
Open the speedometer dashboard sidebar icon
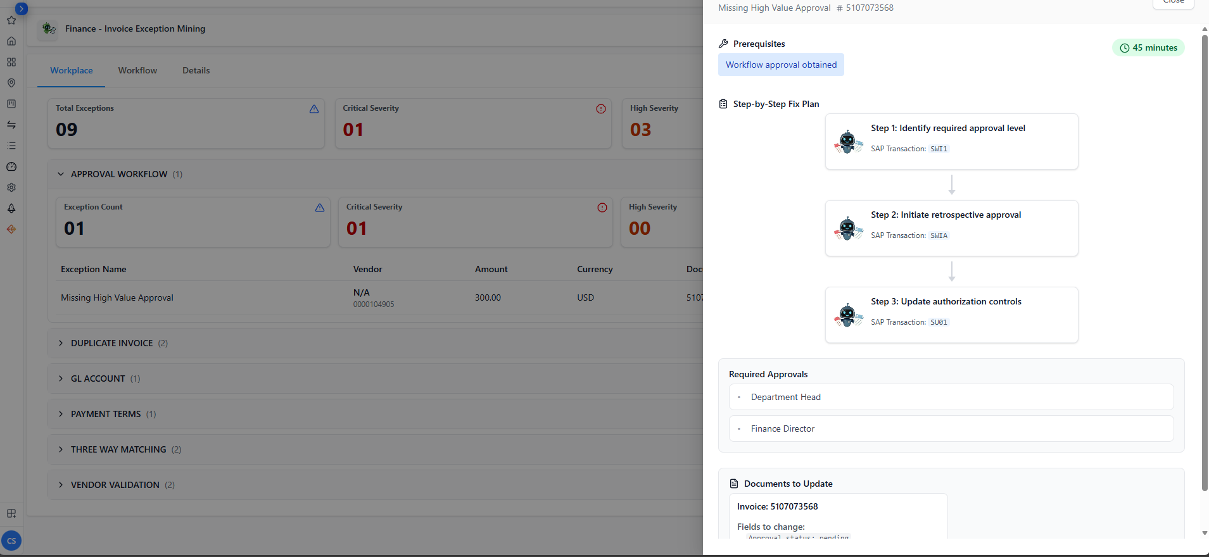(11, 166)
